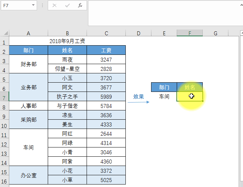Select column B header
The height and width of the screenshot is (187, 243).
[x=67, y=33]
